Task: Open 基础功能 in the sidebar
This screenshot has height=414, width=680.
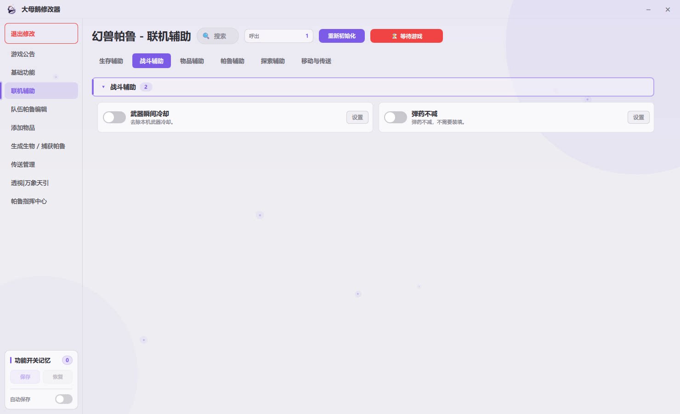Action: pos(41,72)
